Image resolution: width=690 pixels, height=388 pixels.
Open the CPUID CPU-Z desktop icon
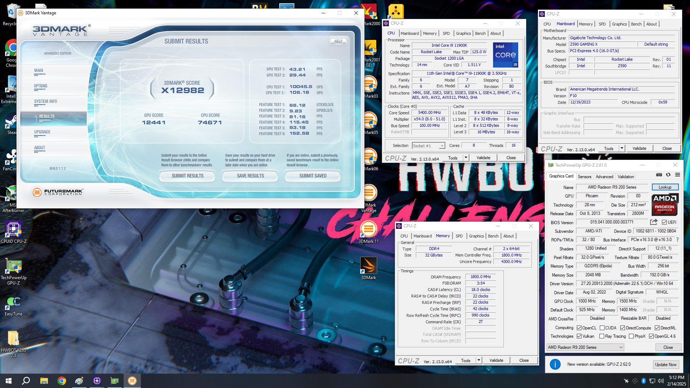[x=14, y=232]
